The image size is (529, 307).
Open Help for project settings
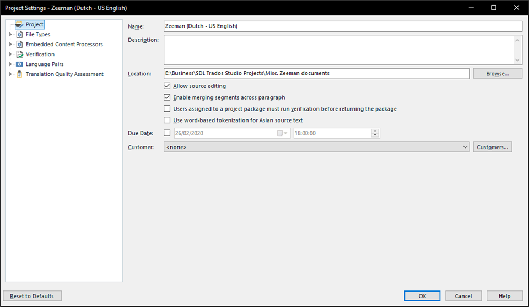point(504,296)
